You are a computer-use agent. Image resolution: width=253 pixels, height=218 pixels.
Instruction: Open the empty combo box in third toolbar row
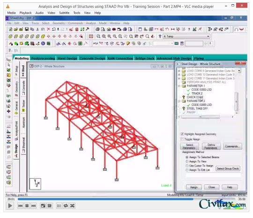(x=163, y=44)
